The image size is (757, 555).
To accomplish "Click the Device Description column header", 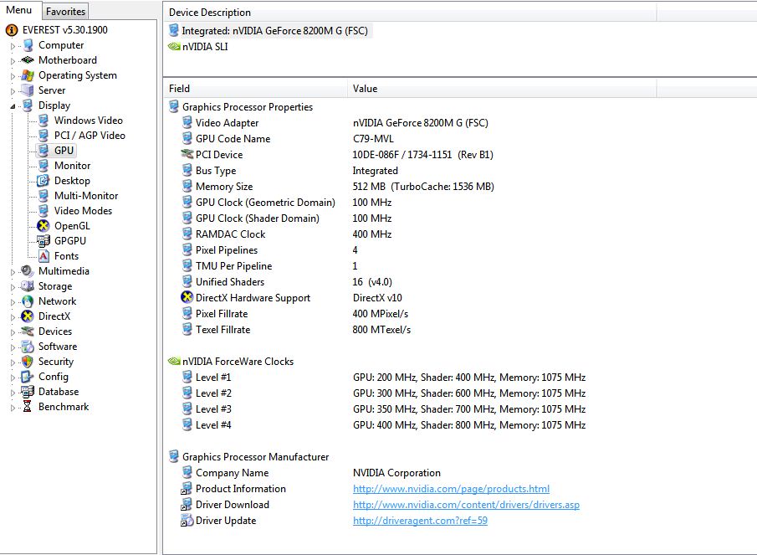I will coord(410,13).
